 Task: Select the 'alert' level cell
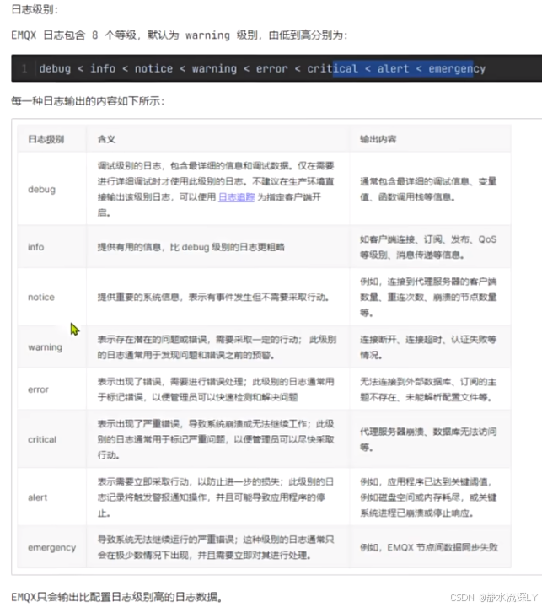pos(52,497)
